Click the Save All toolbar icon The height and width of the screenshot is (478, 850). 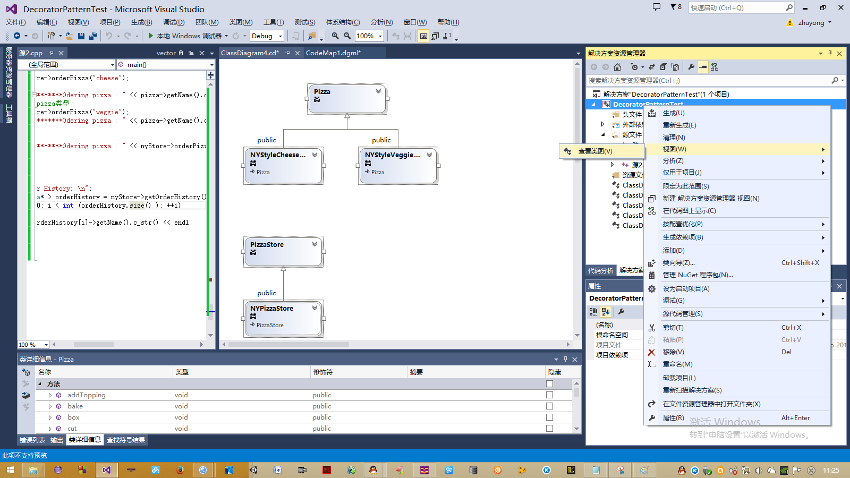pos(93,36)
